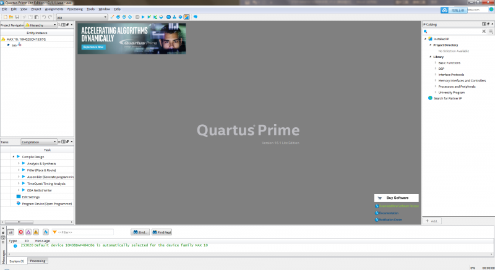Click the Open file toolbar icon
The image size is (495, 270).
point(11,17)
